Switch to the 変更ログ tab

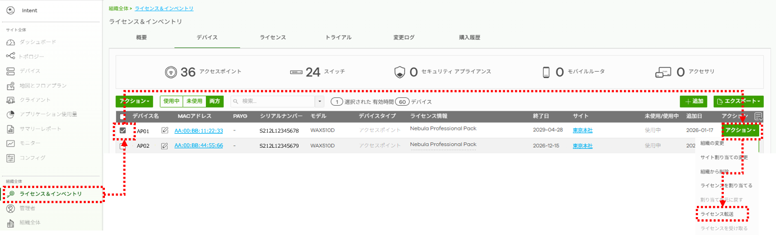404,37
